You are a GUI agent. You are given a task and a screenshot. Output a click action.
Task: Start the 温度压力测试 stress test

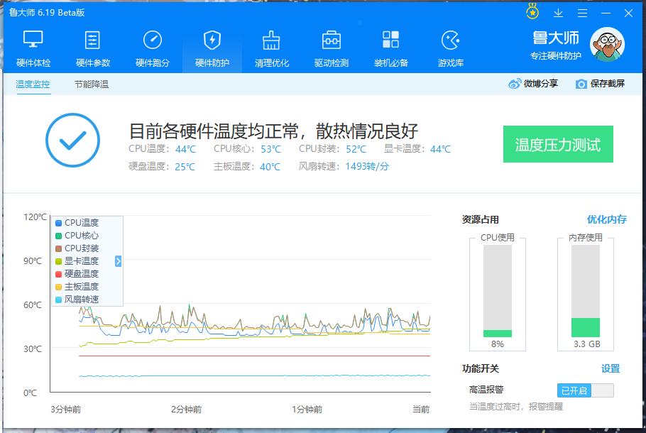[558, 144]
